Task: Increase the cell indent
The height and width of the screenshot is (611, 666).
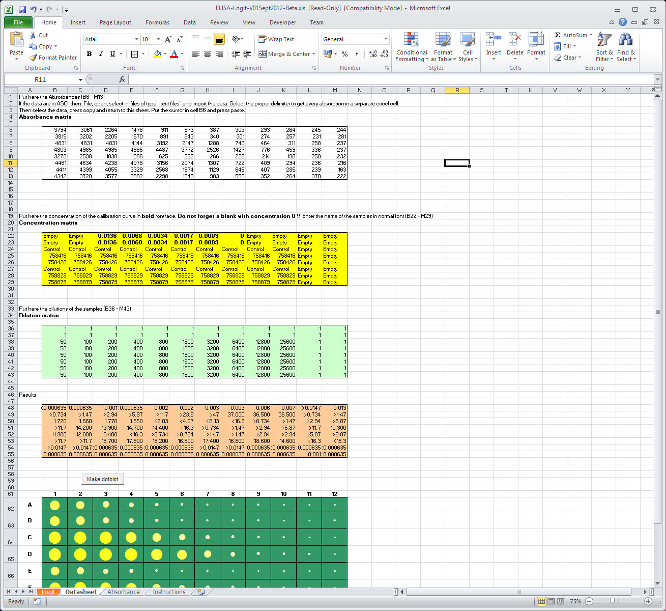Action: (247, 53)
